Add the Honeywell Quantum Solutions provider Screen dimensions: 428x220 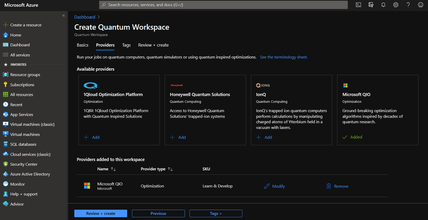pos(178,137)
